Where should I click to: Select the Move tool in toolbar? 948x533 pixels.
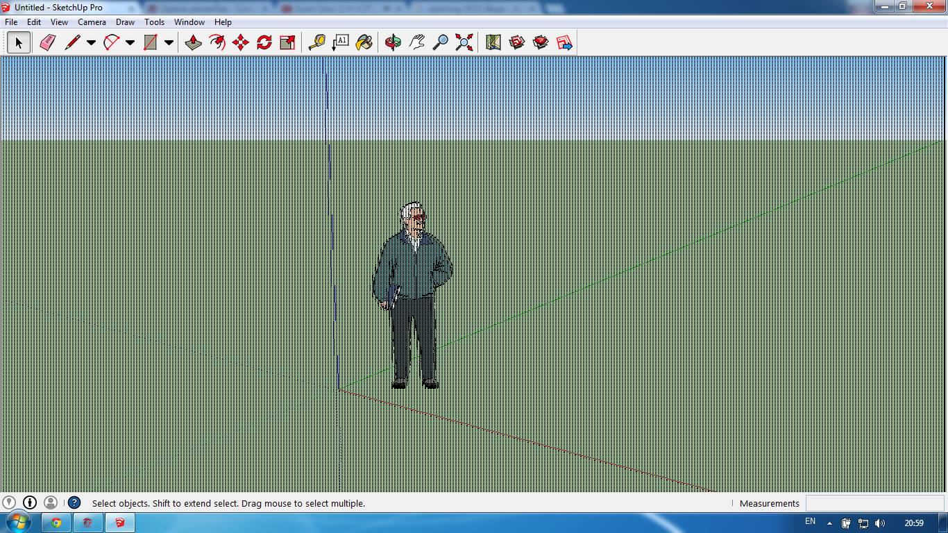click(x=241, y=43)
